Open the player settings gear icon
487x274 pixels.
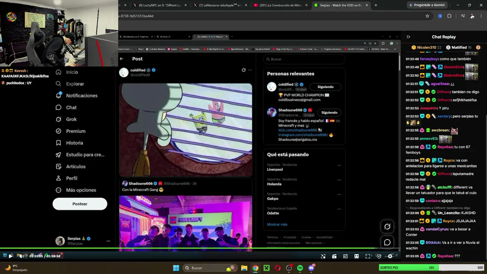coord(390,256)
